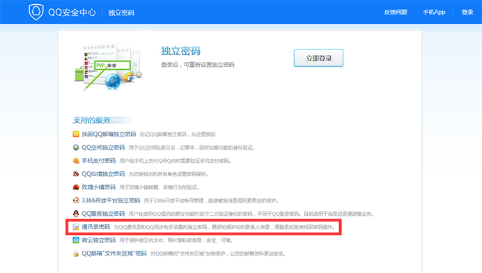The height and width of the screenshot is (273, 482).
Task: Open the 手机App link in the header
Action: point(434,12)
